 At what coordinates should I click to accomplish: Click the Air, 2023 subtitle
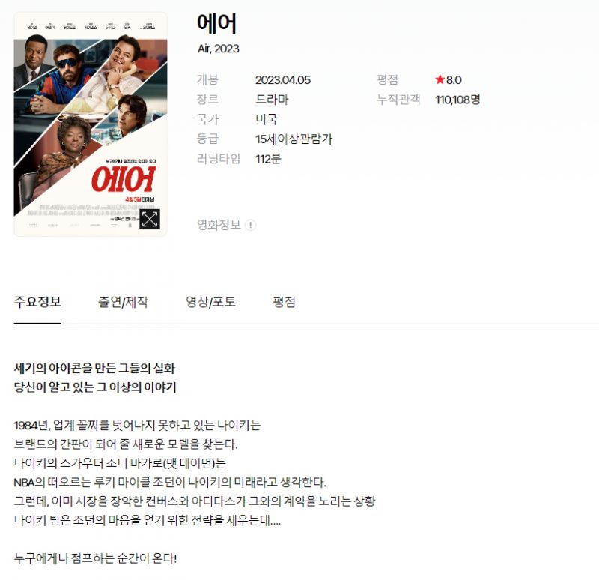pyautogui.click(x=219, y=49)
